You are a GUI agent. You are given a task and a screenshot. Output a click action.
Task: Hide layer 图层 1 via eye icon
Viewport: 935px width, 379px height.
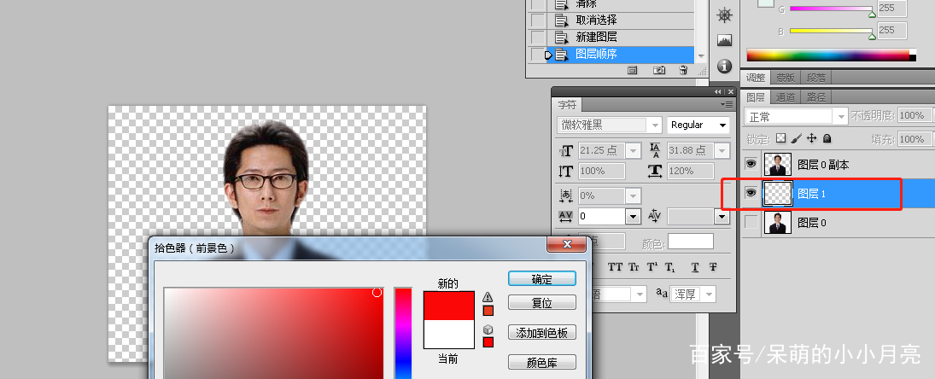[x=751, y=192]
